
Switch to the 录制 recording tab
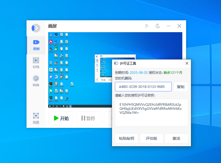(36, 45)
